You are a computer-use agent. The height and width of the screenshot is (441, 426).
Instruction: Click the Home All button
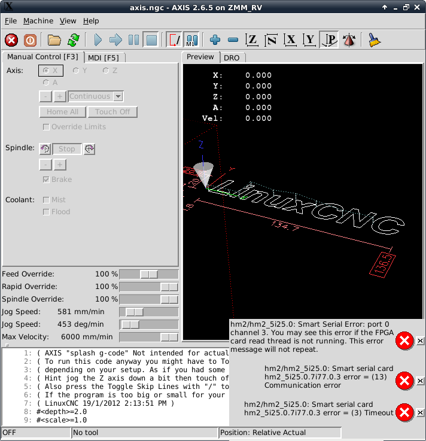click(x=62, y=112)
